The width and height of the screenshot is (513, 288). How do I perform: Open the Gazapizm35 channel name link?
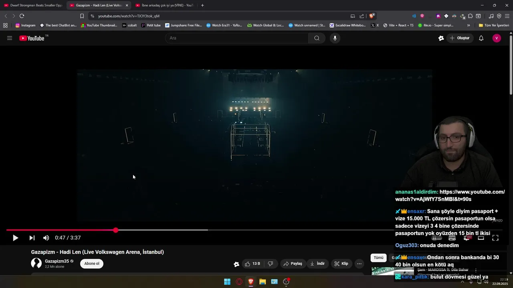57,261
